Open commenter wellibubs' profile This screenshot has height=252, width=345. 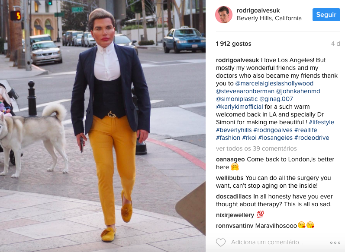(229, 178)
